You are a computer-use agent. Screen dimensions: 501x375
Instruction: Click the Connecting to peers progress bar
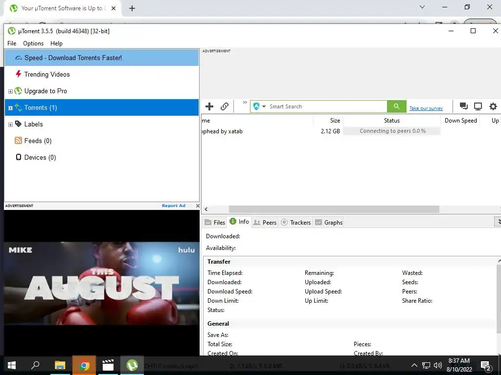click(x=392, y=131)
